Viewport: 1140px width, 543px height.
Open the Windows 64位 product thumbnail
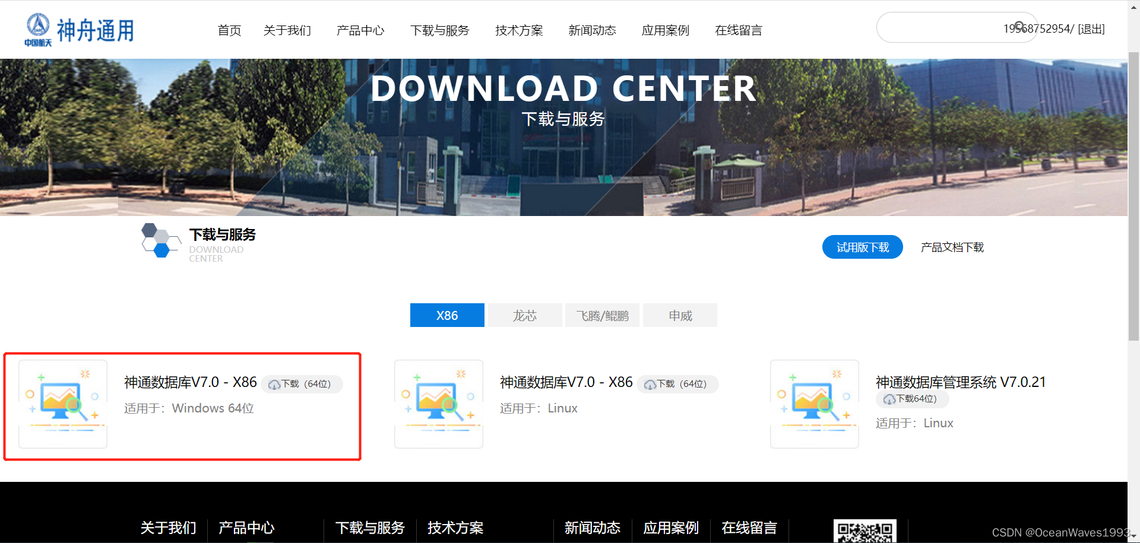tap(63, 404)
